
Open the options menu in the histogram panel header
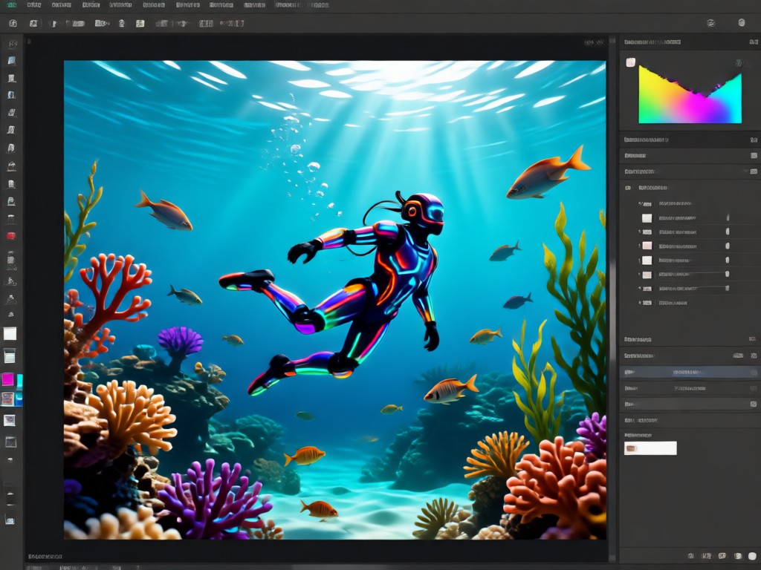tap(754, 42)
